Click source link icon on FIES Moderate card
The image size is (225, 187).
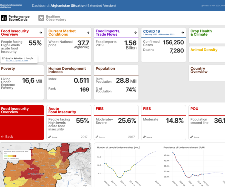145,137
